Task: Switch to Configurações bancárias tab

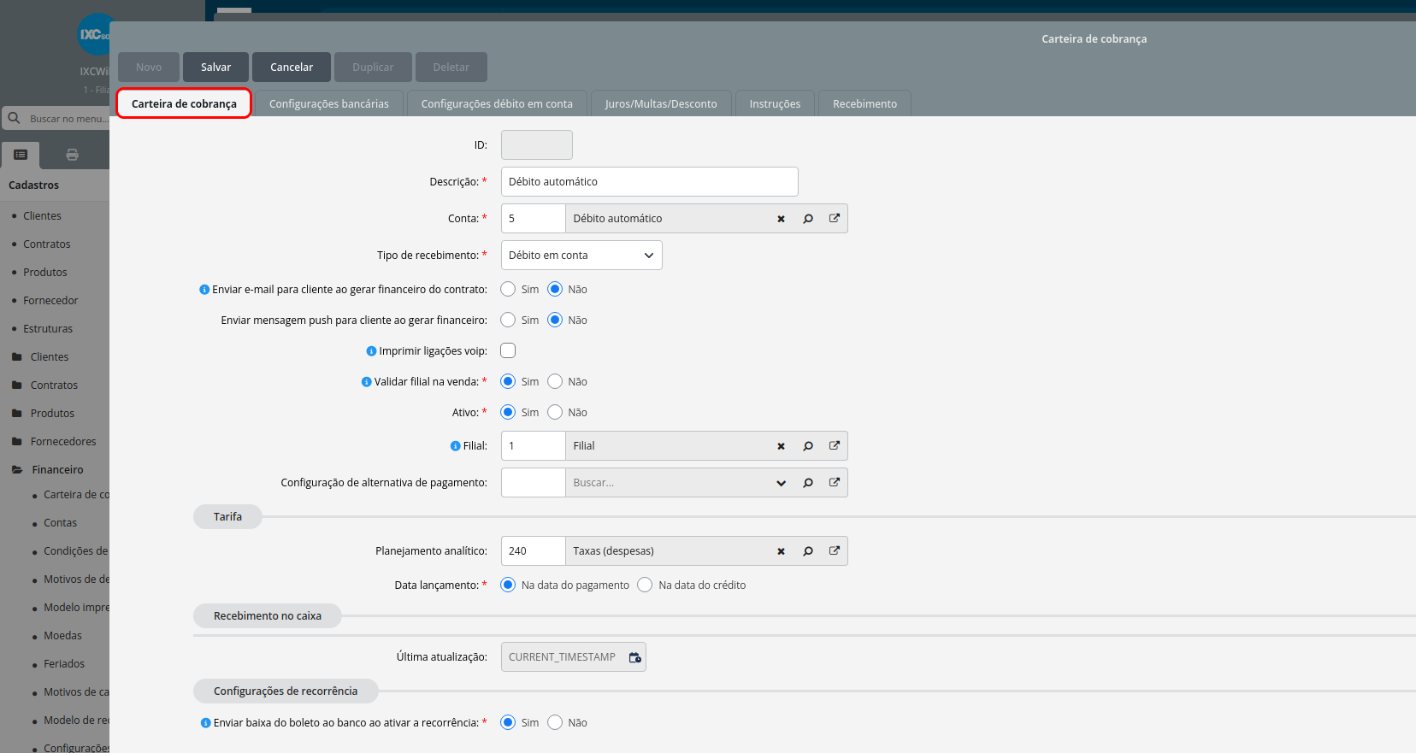Action: 329,103
